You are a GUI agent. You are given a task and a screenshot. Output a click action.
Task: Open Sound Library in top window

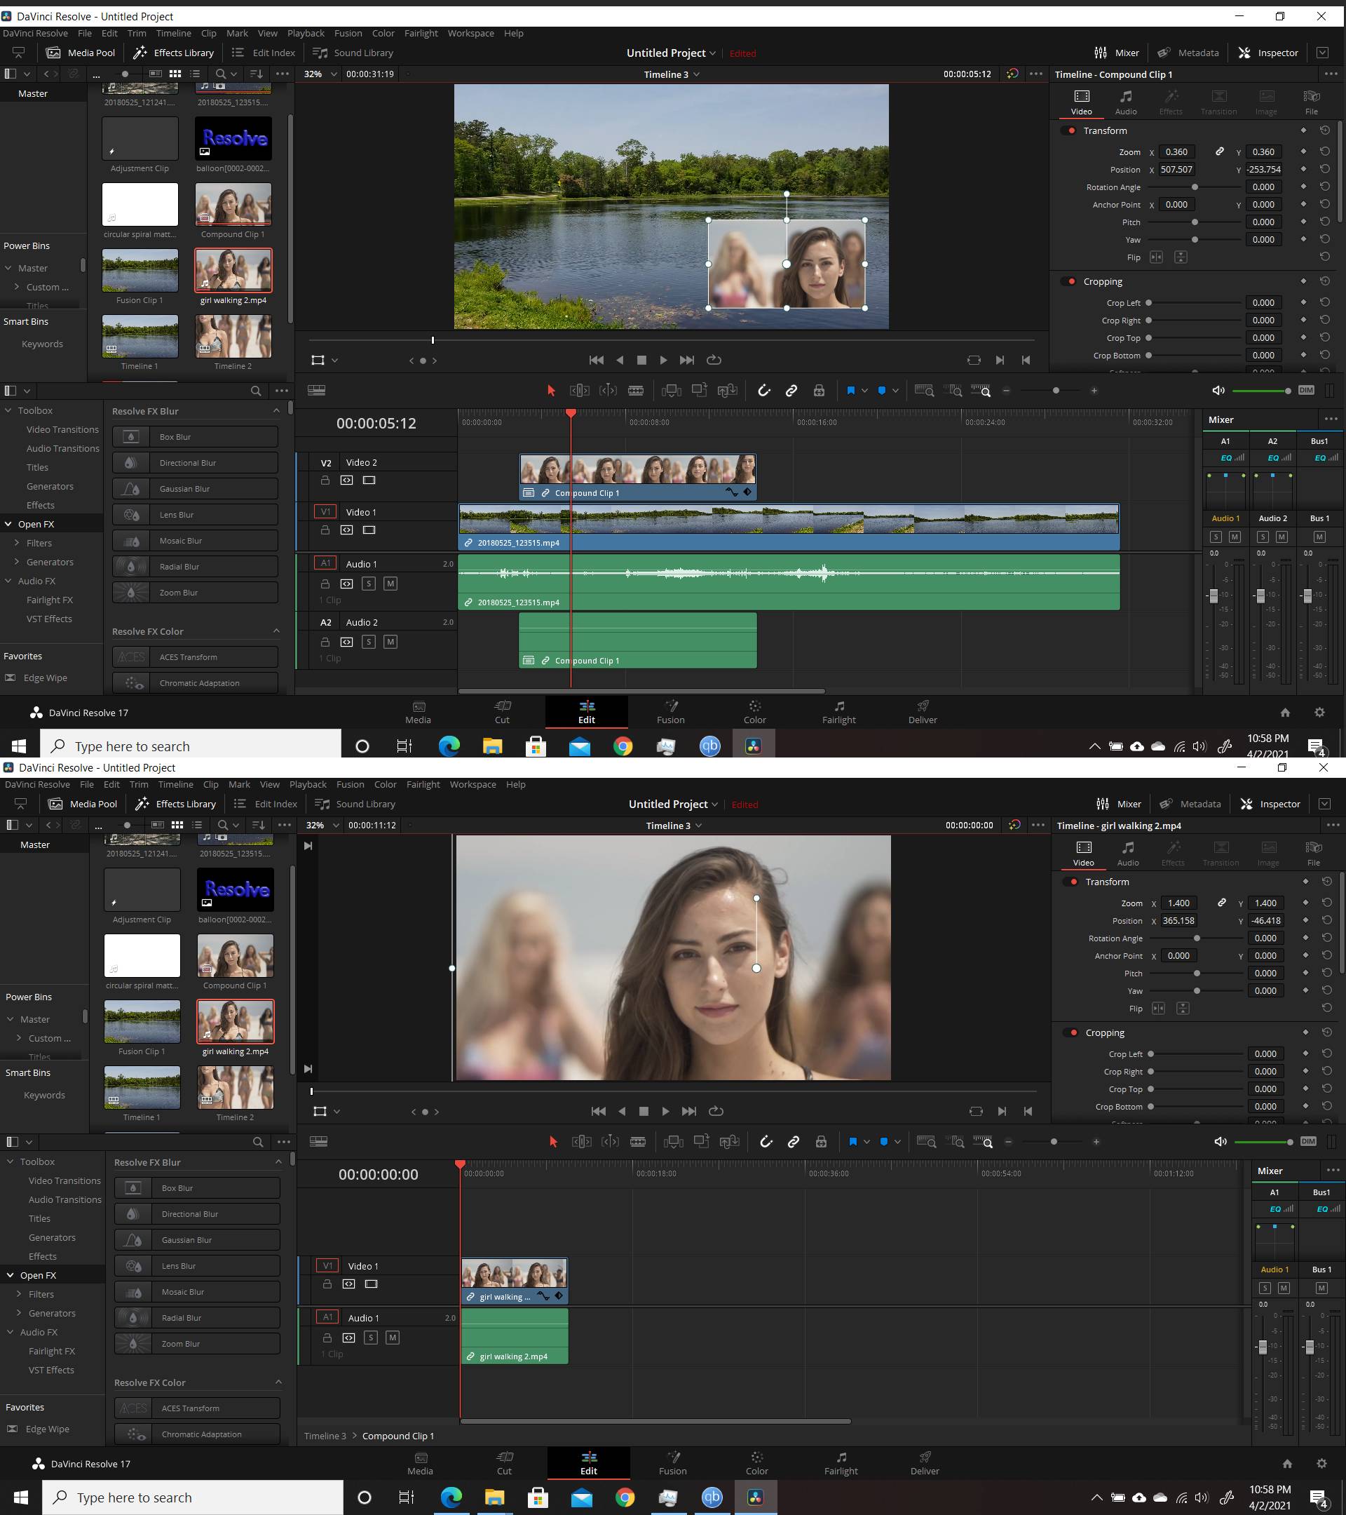click(353, 53)
